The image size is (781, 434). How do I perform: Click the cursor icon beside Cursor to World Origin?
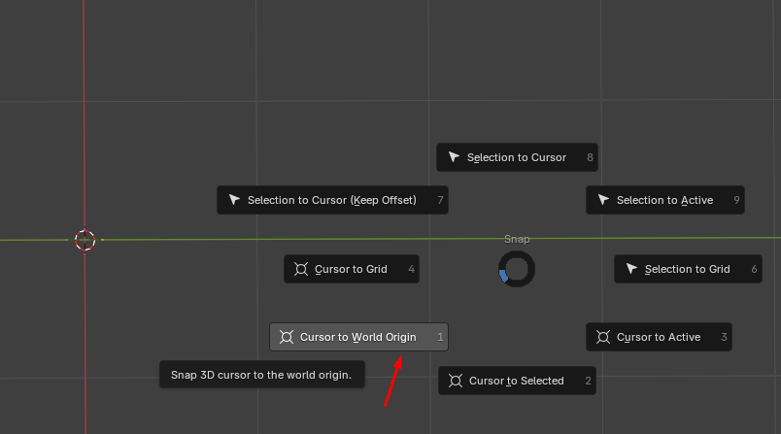point(287,337)
